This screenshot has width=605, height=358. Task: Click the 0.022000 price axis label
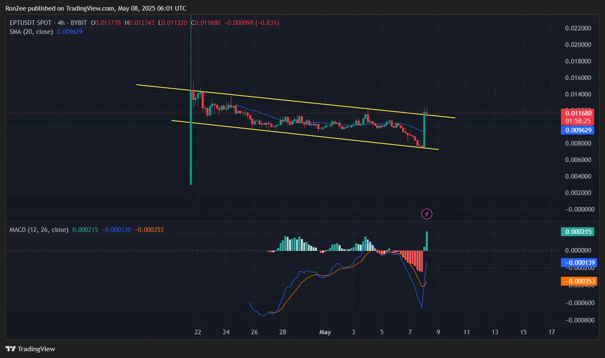[578, 28]
